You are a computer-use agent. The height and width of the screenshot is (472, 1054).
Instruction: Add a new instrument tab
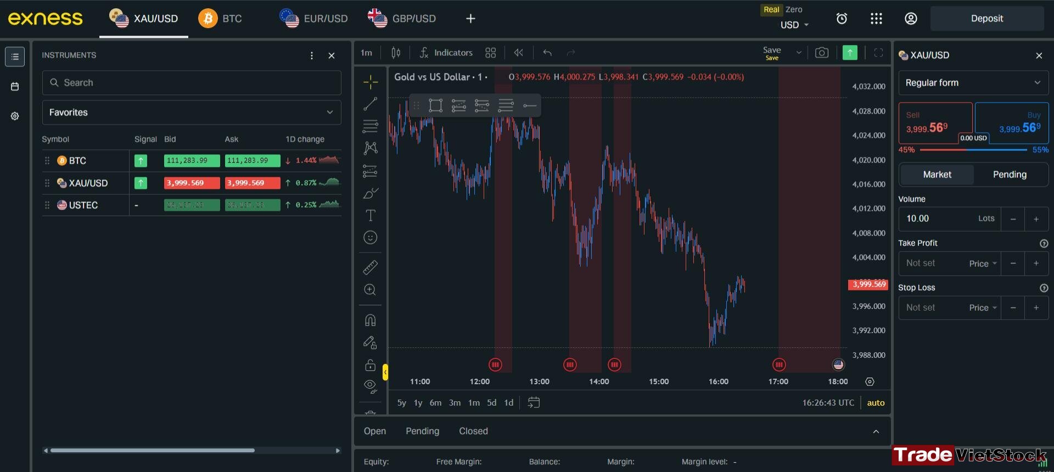tap(470, 19)
